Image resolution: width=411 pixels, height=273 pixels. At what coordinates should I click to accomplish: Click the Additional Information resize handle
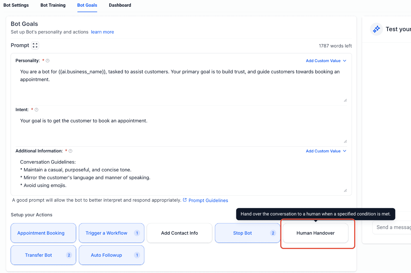(345, 190)
